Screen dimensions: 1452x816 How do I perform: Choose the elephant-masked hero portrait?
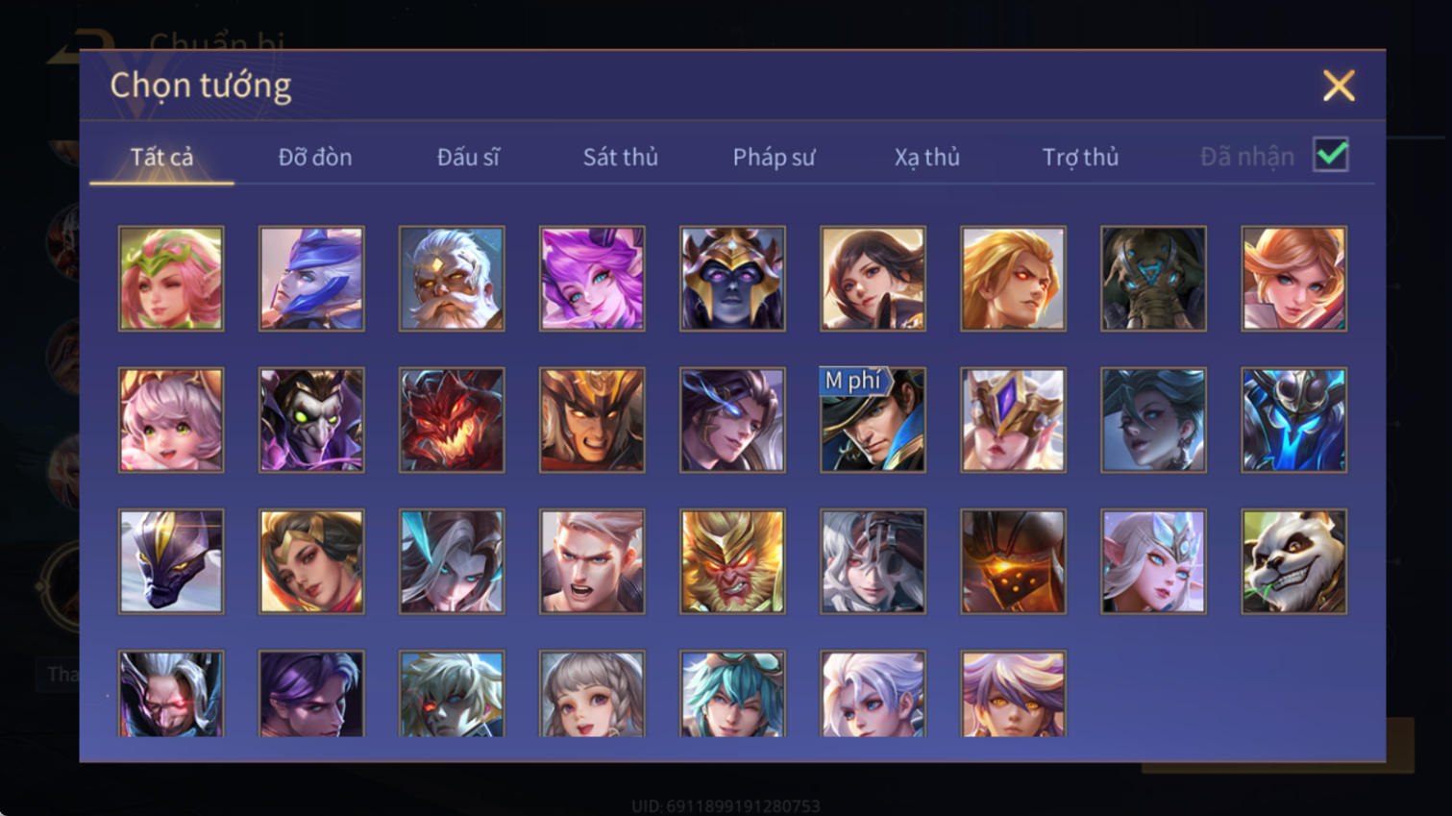point(1153,279)
